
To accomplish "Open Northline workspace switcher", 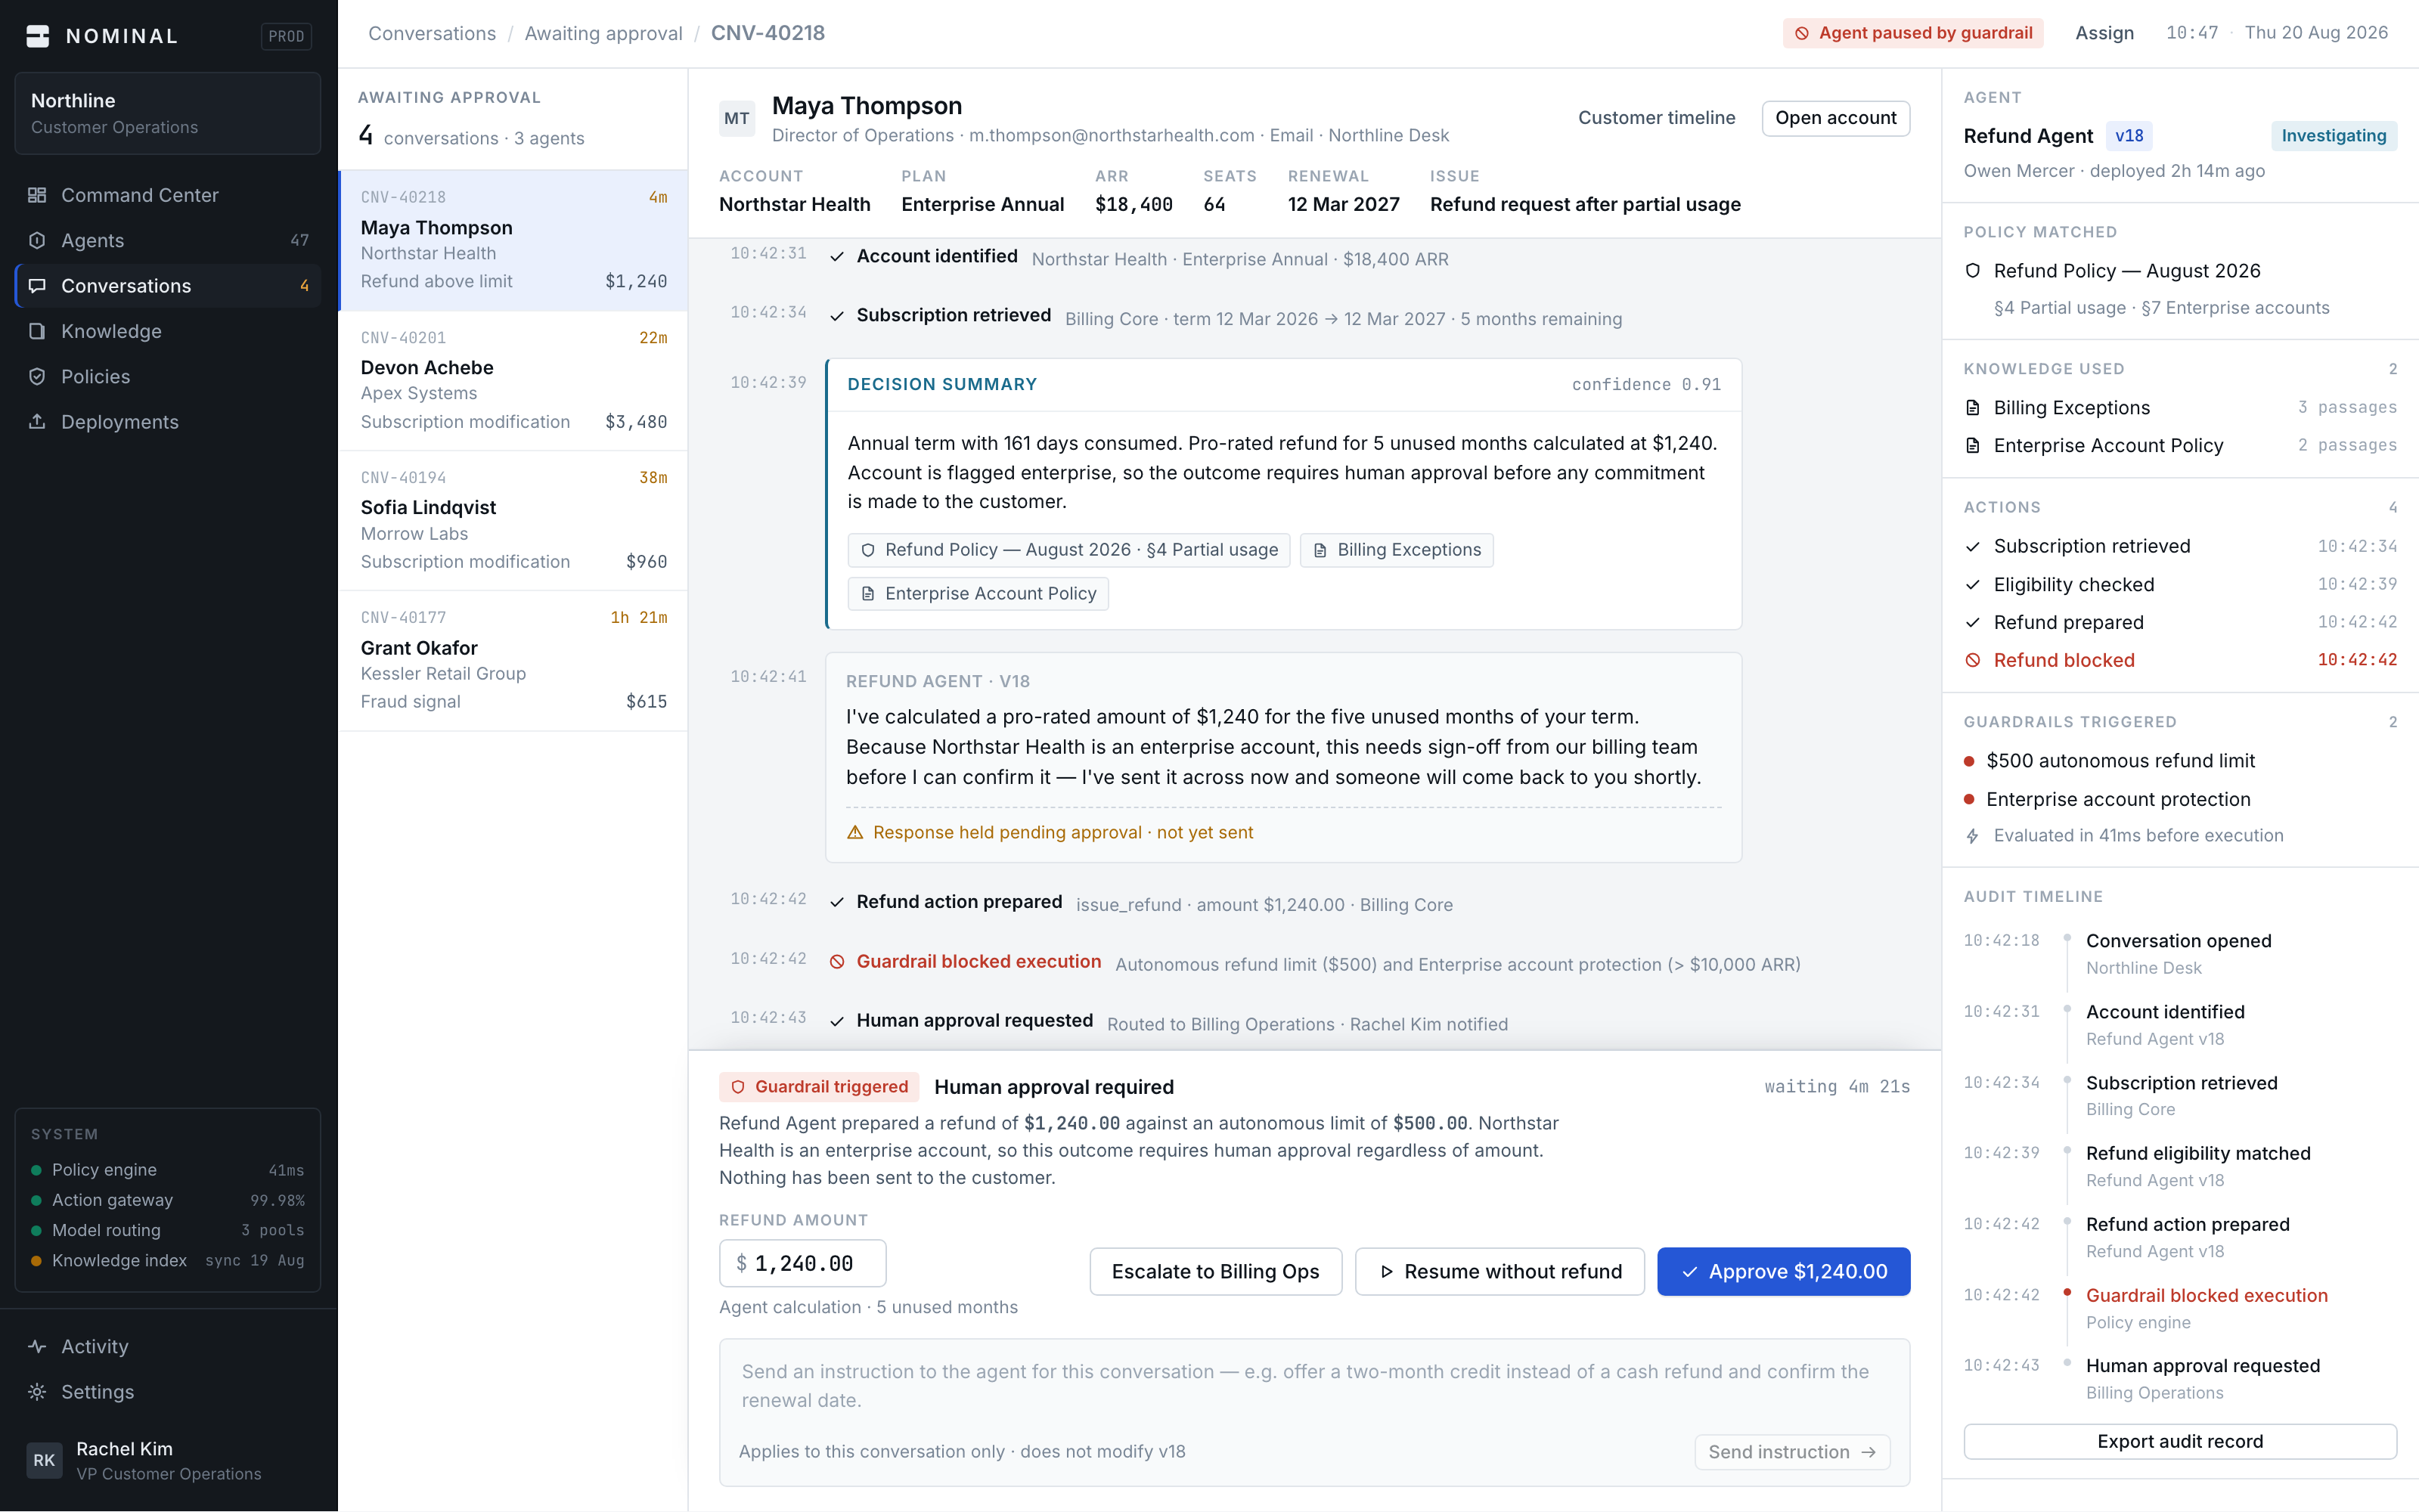I will tap(168, 113).
